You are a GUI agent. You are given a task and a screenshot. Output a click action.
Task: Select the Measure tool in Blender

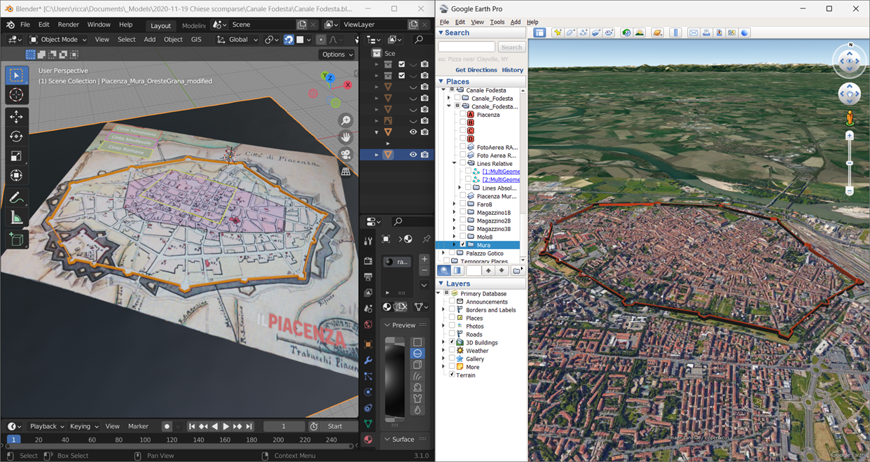(x=17, y=219)
